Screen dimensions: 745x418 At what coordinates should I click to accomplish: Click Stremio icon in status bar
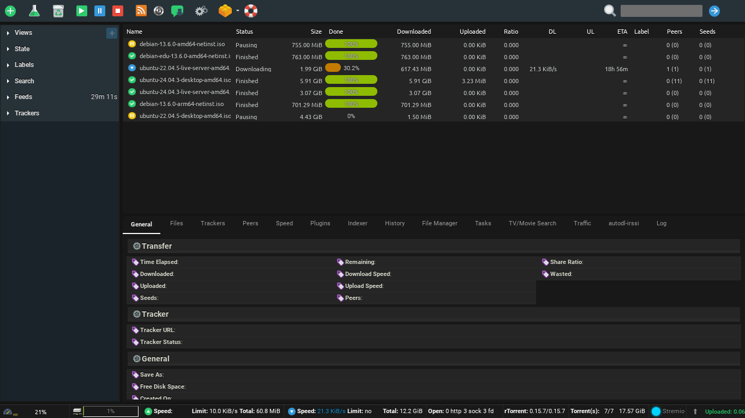coord(656,411)
